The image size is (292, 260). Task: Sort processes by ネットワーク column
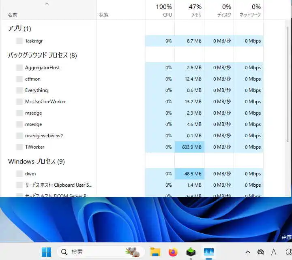point(249,11)
